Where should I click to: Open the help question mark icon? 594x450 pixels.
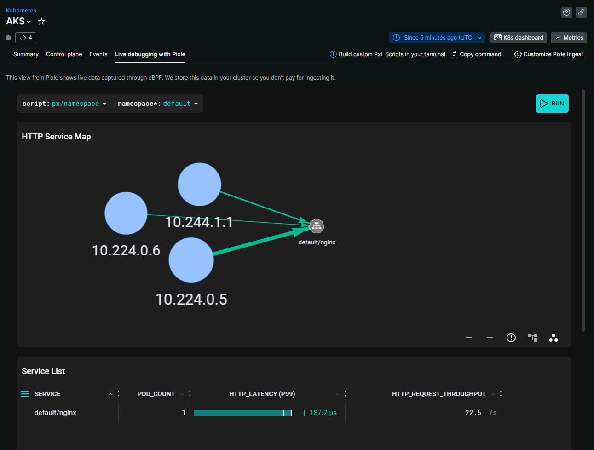567,12
